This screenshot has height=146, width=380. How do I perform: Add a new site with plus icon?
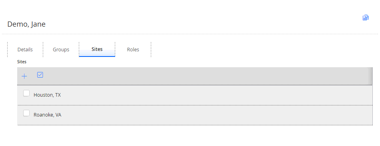(24, 76)
